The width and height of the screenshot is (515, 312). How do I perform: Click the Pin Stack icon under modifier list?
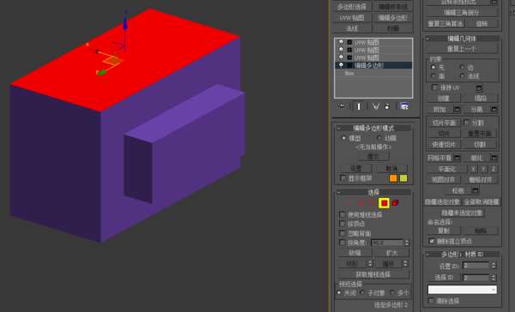tap(342, 106)
